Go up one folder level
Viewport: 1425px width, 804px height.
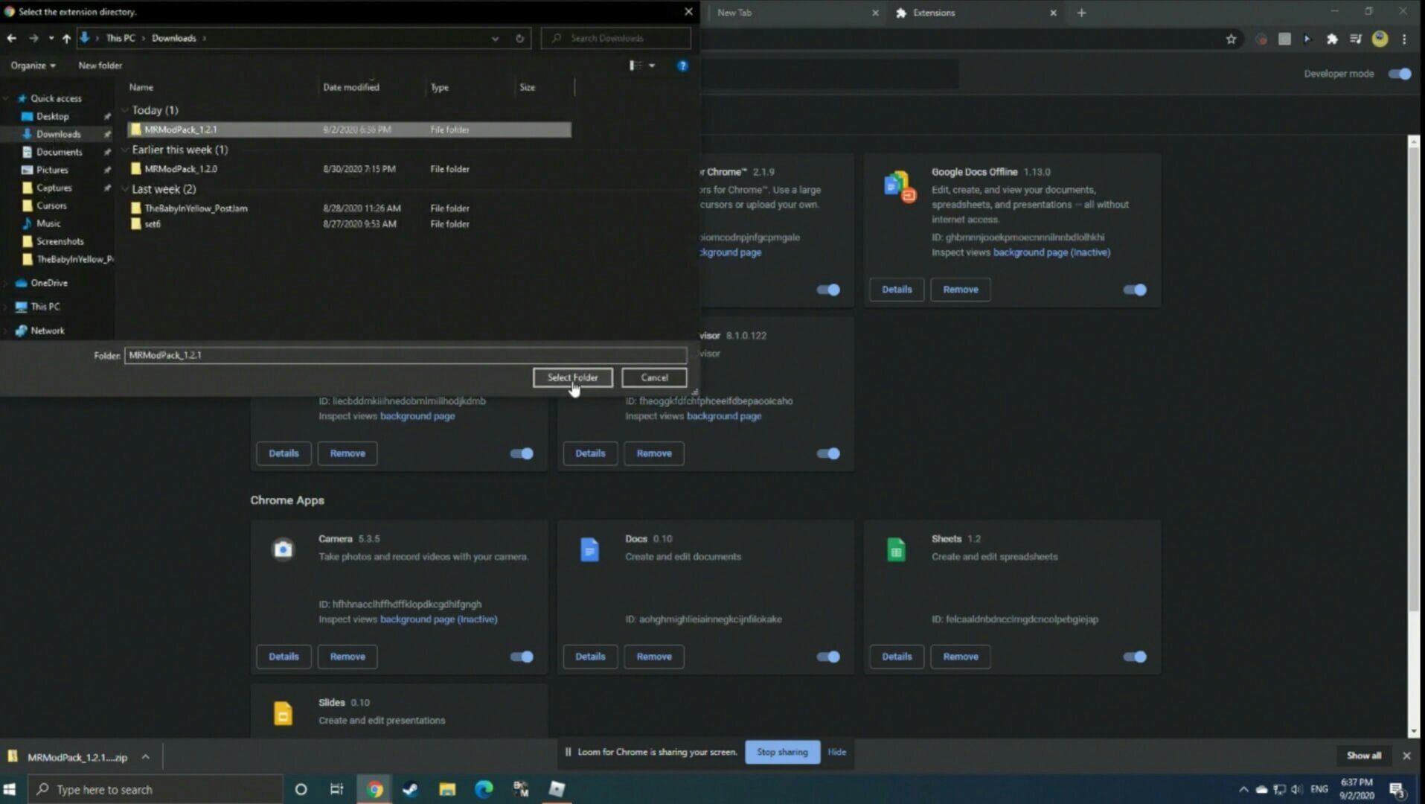click(66, 38)
